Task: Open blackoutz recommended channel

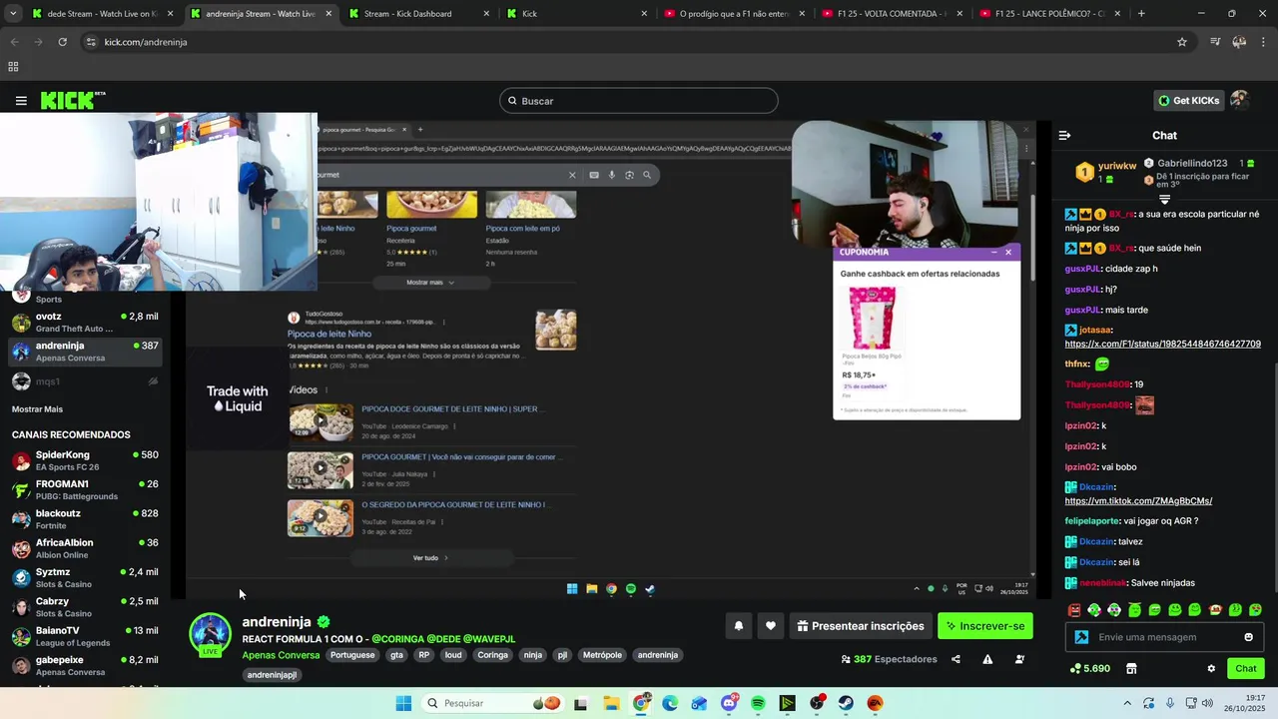Action: tap(85, 519)
